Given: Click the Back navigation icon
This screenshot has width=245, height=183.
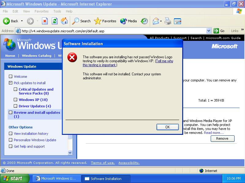Looking at the screenshot, I should (7, 21).
